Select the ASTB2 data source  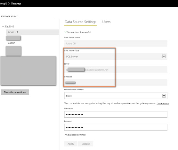(11, 43)
